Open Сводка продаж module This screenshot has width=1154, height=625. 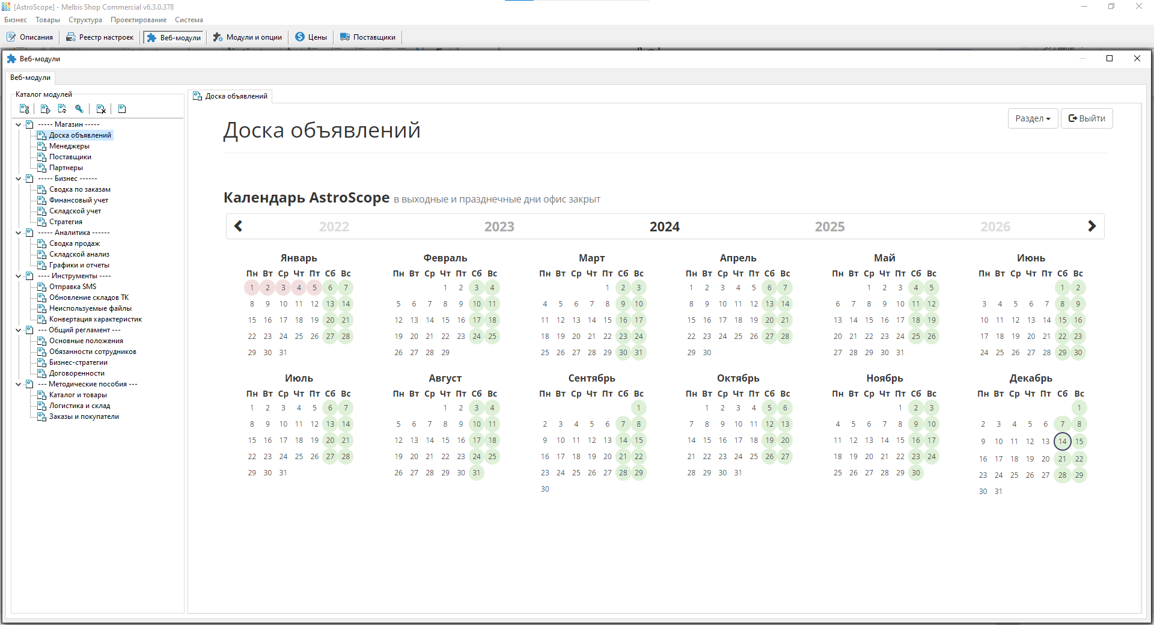pos(75,243)
